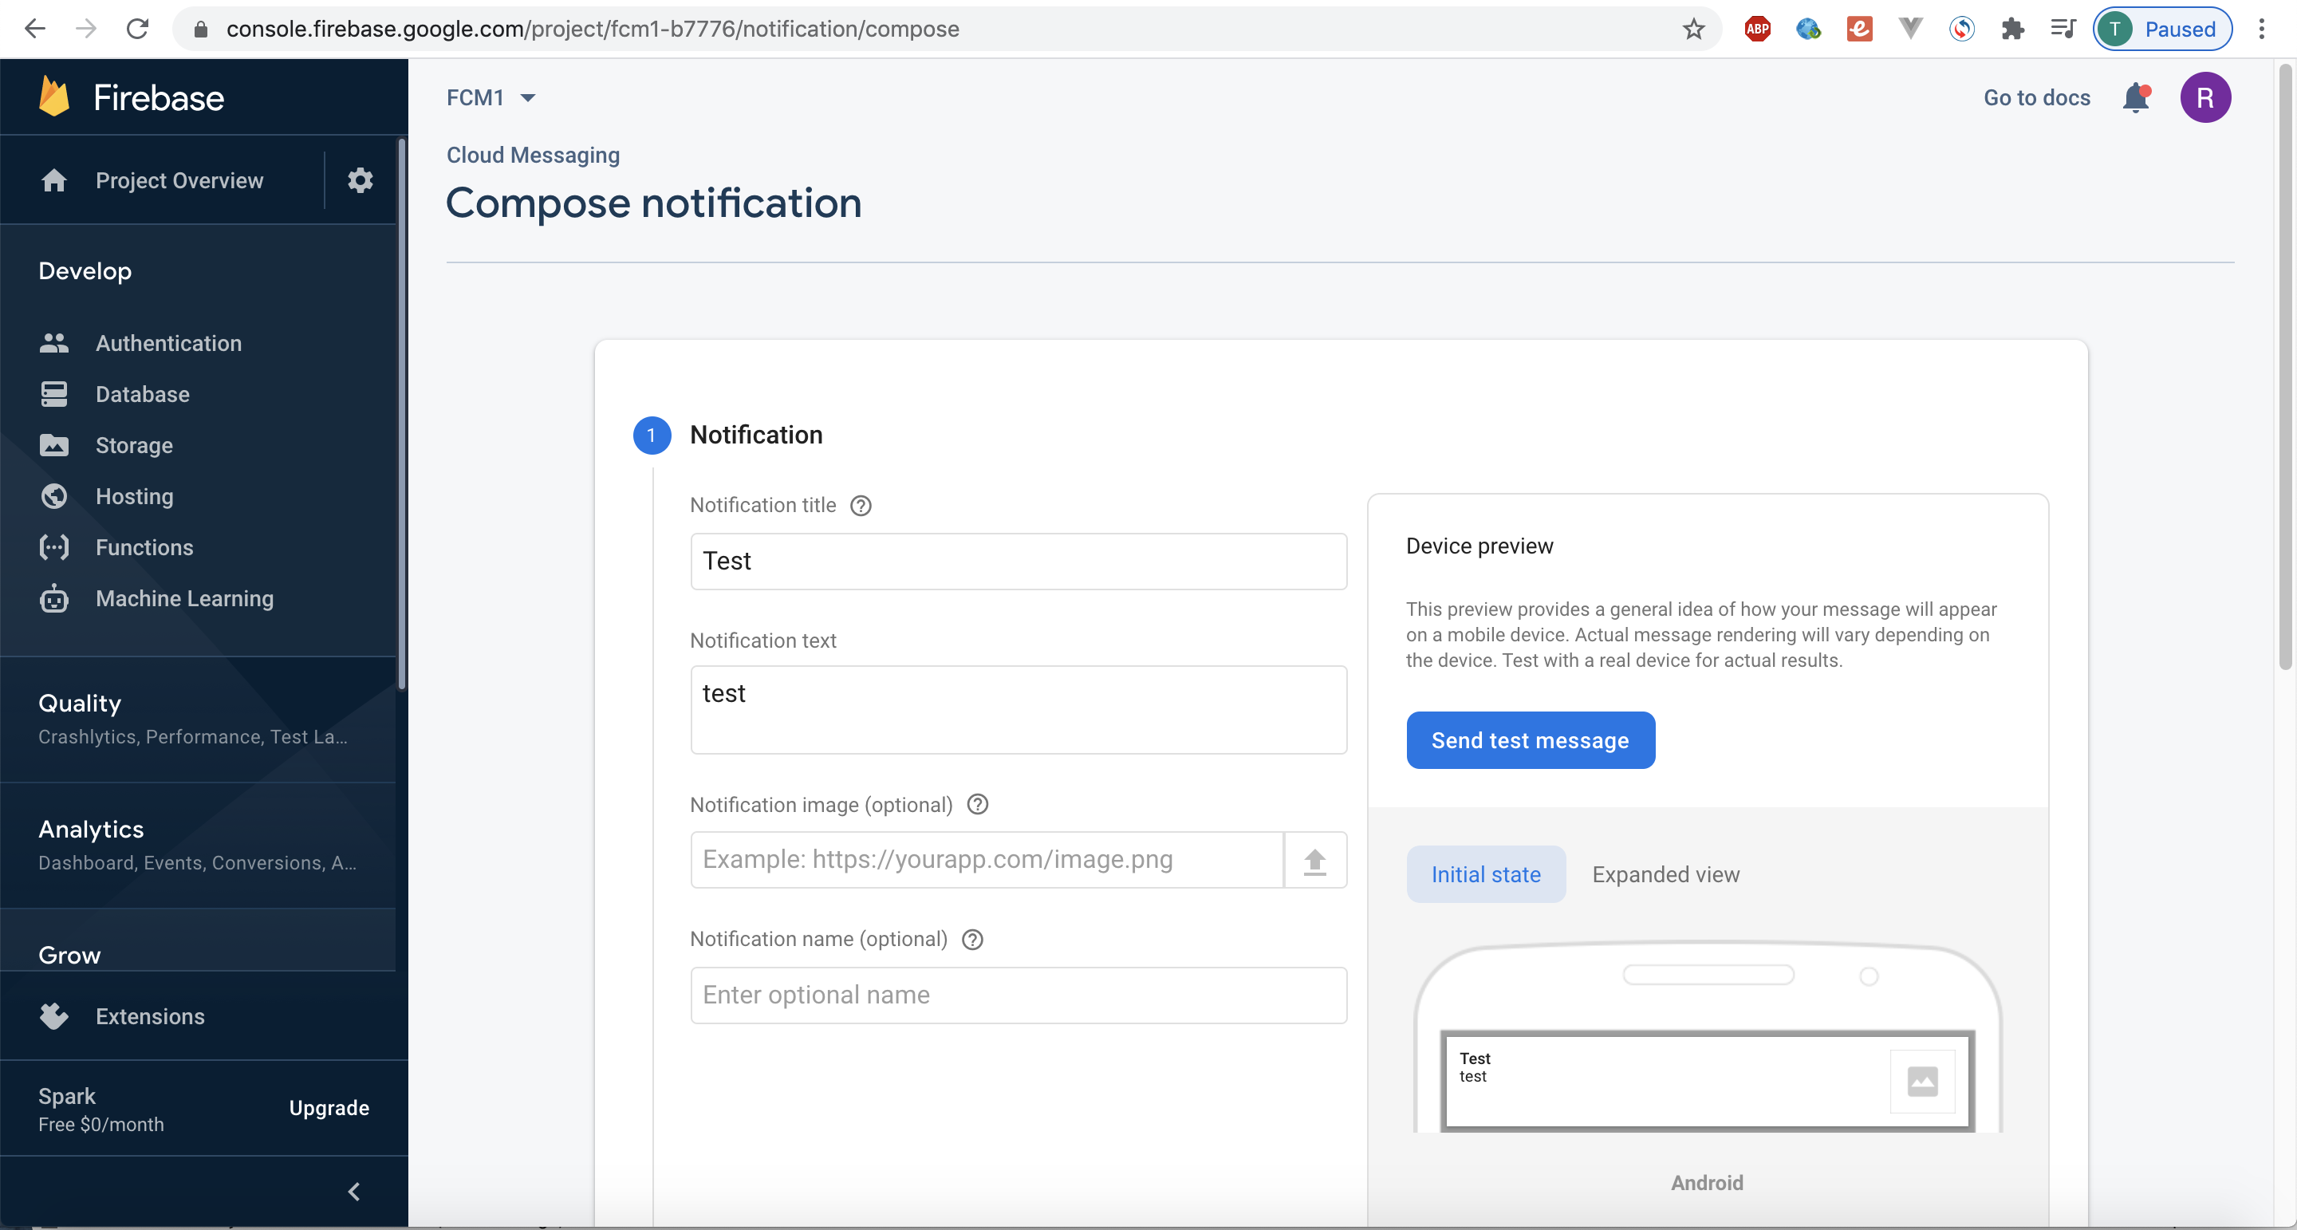Open project settings gear icon
This screenshot has width=2297, height=1230.
pyautogui.click(x=360, y=180)
